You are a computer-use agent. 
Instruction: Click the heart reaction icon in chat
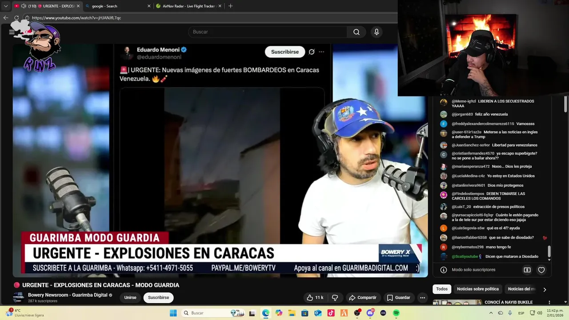tap(541, 270)
